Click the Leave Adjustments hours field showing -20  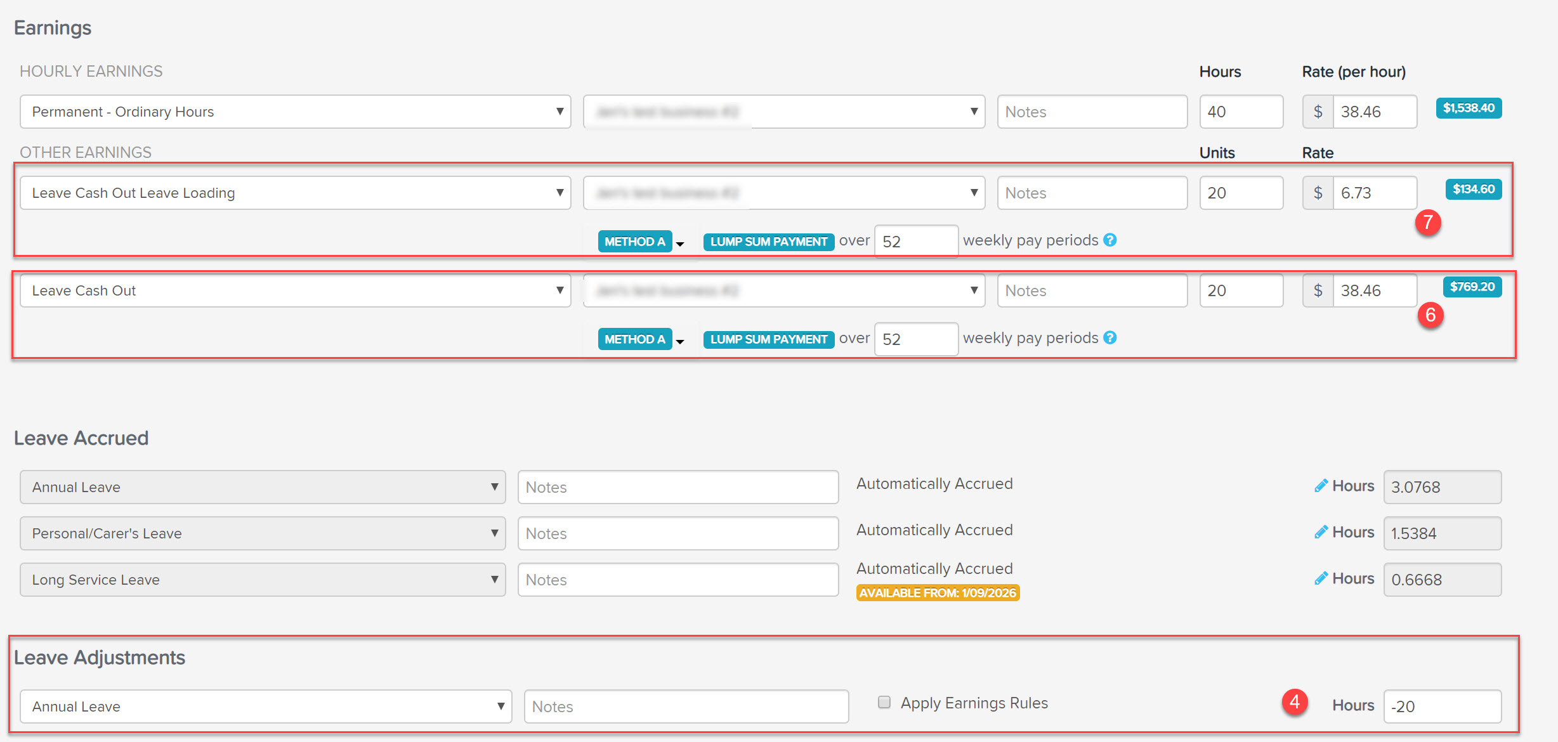[x=1441, y=706]
